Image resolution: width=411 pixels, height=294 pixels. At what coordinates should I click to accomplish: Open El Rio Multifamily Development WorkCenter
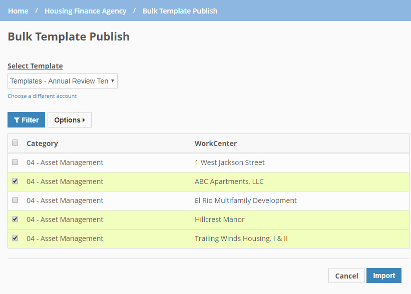pyautogui.click(x=246, y=200)
